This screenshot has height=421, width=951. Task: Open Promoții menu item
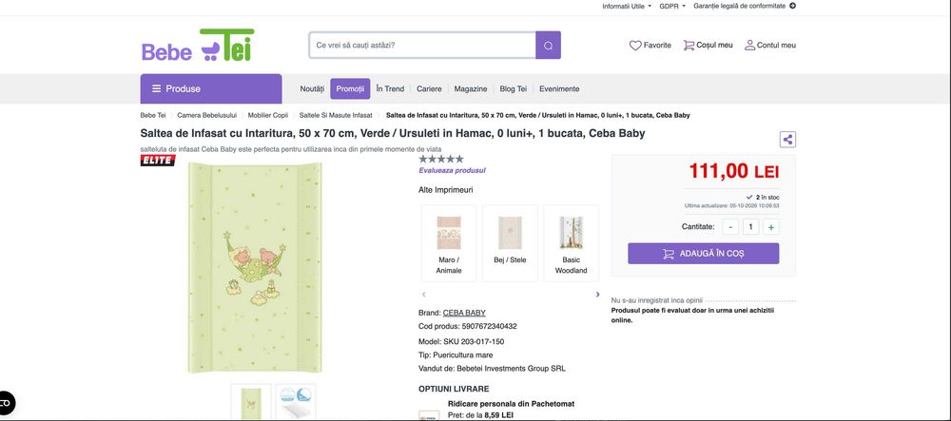(350, 88)
